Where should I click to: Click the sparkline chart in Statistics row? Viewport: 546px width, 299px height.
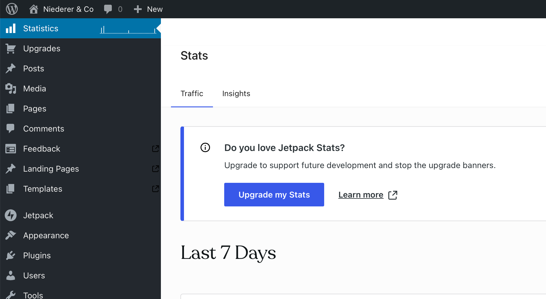point(128,30)
